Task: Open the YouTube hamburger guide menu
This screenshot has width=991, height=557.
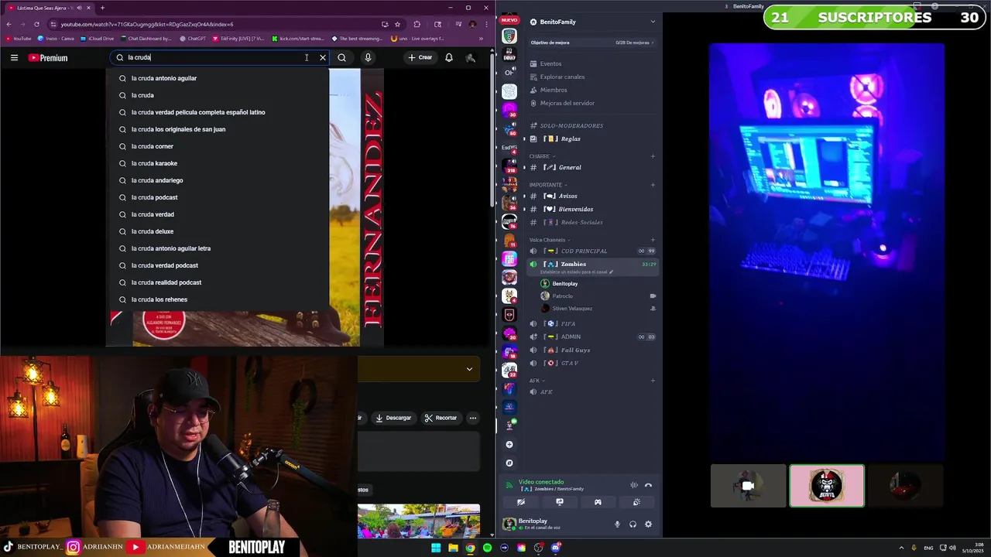Action: pos(14,57)
